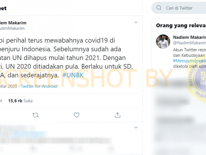The image size is (206, 155).
Task: Expand the tweet options chevron menu
Action: coord(136,22)
